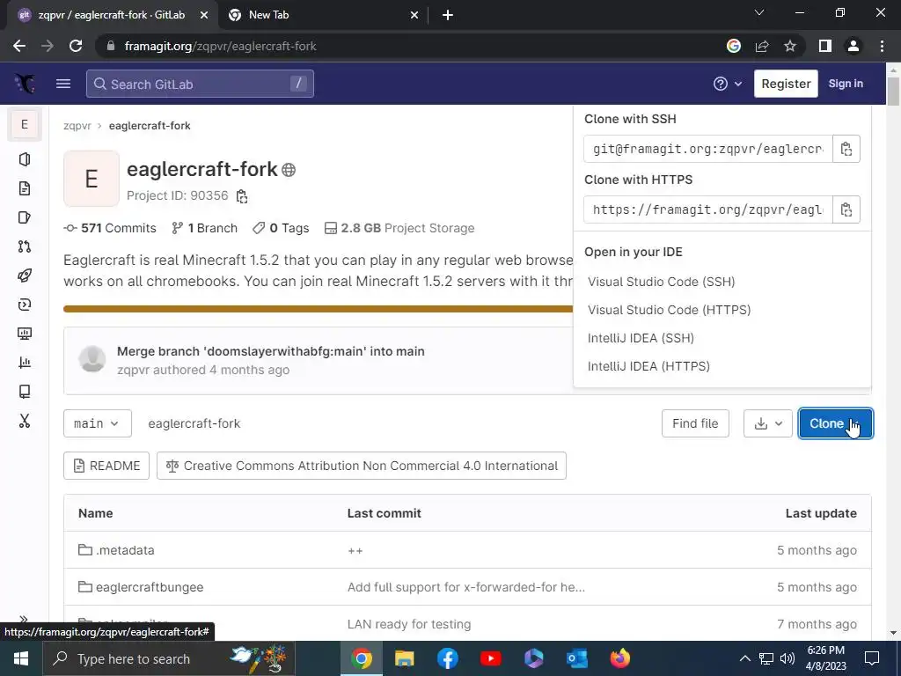Click the Register button
901x676 pixels.
tap(786, 84)
